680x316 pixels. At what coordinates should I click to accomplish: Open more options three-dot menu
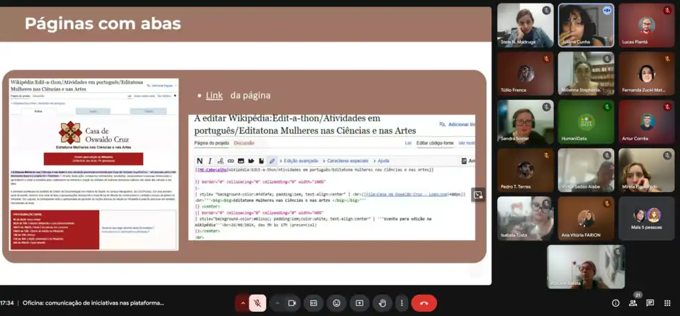click(402, 303)
